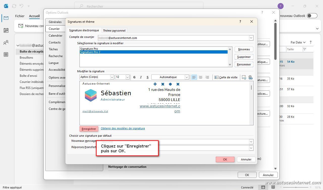Expand the ribbon options chevron
The image size is (323, 190).
coord(317,29)
